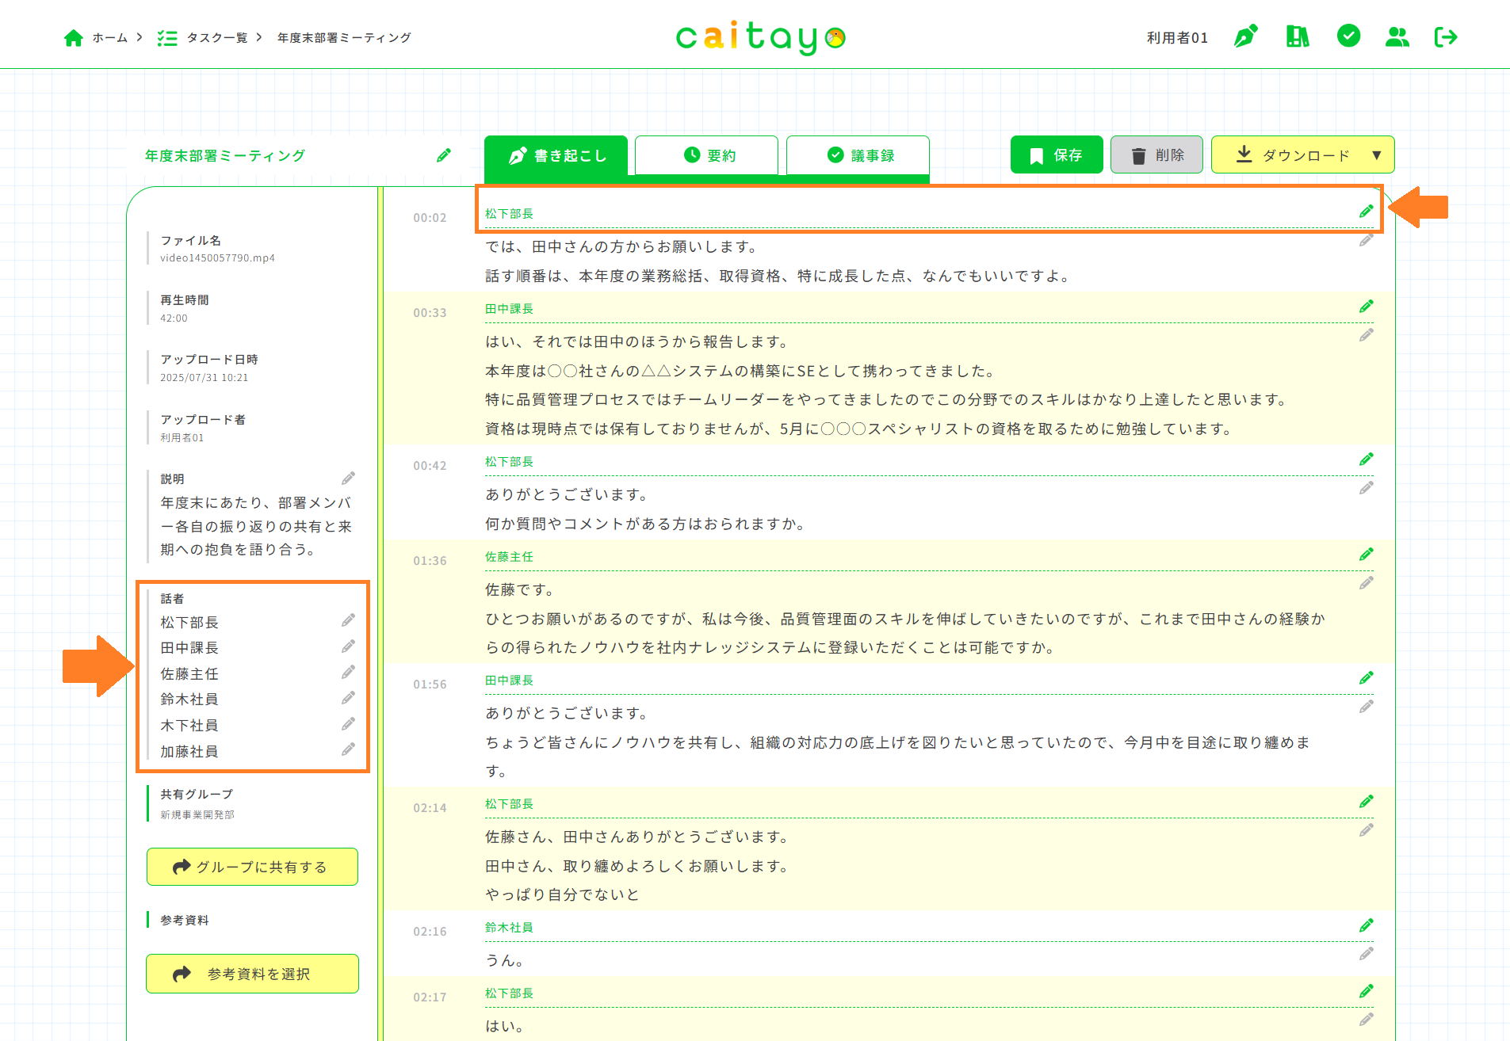Click the home icon in the breadcrumb
This screenshot has width=1510, height=1041.
click(x=73, y=38)
